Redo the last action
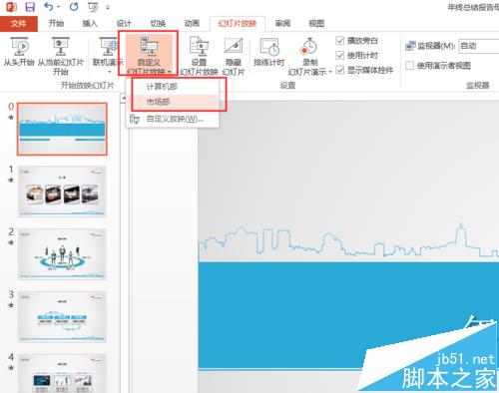This screenshot has width=499, height=393. point(74,7)
